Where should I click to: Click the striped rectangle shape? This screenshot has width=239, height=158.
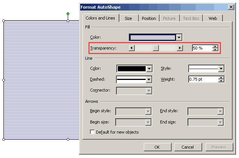tap(41, 80)
